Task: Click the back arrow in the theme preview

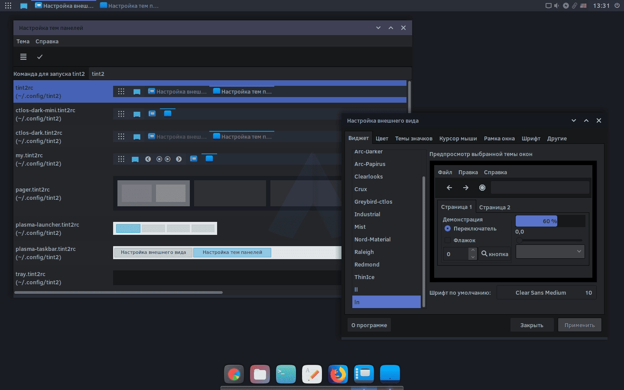Action: (x=449, y=188)
